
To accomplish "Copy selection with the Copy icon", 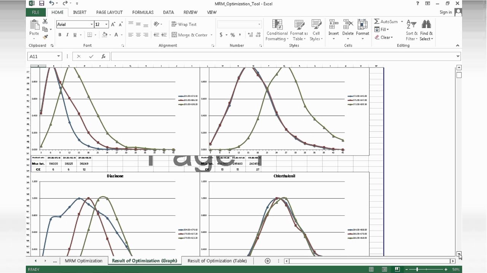I will (x=45, y=29).
